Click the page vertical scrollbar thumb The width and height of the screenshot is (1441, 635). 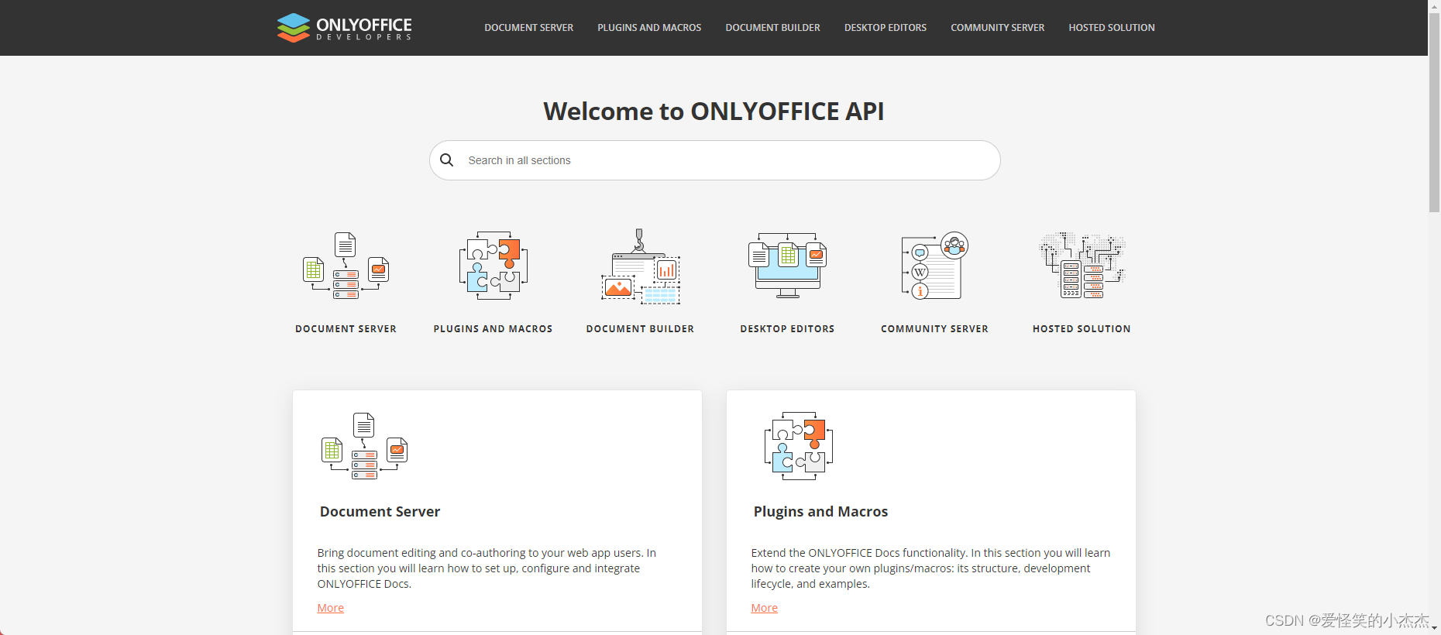(x=1434, y=112)
